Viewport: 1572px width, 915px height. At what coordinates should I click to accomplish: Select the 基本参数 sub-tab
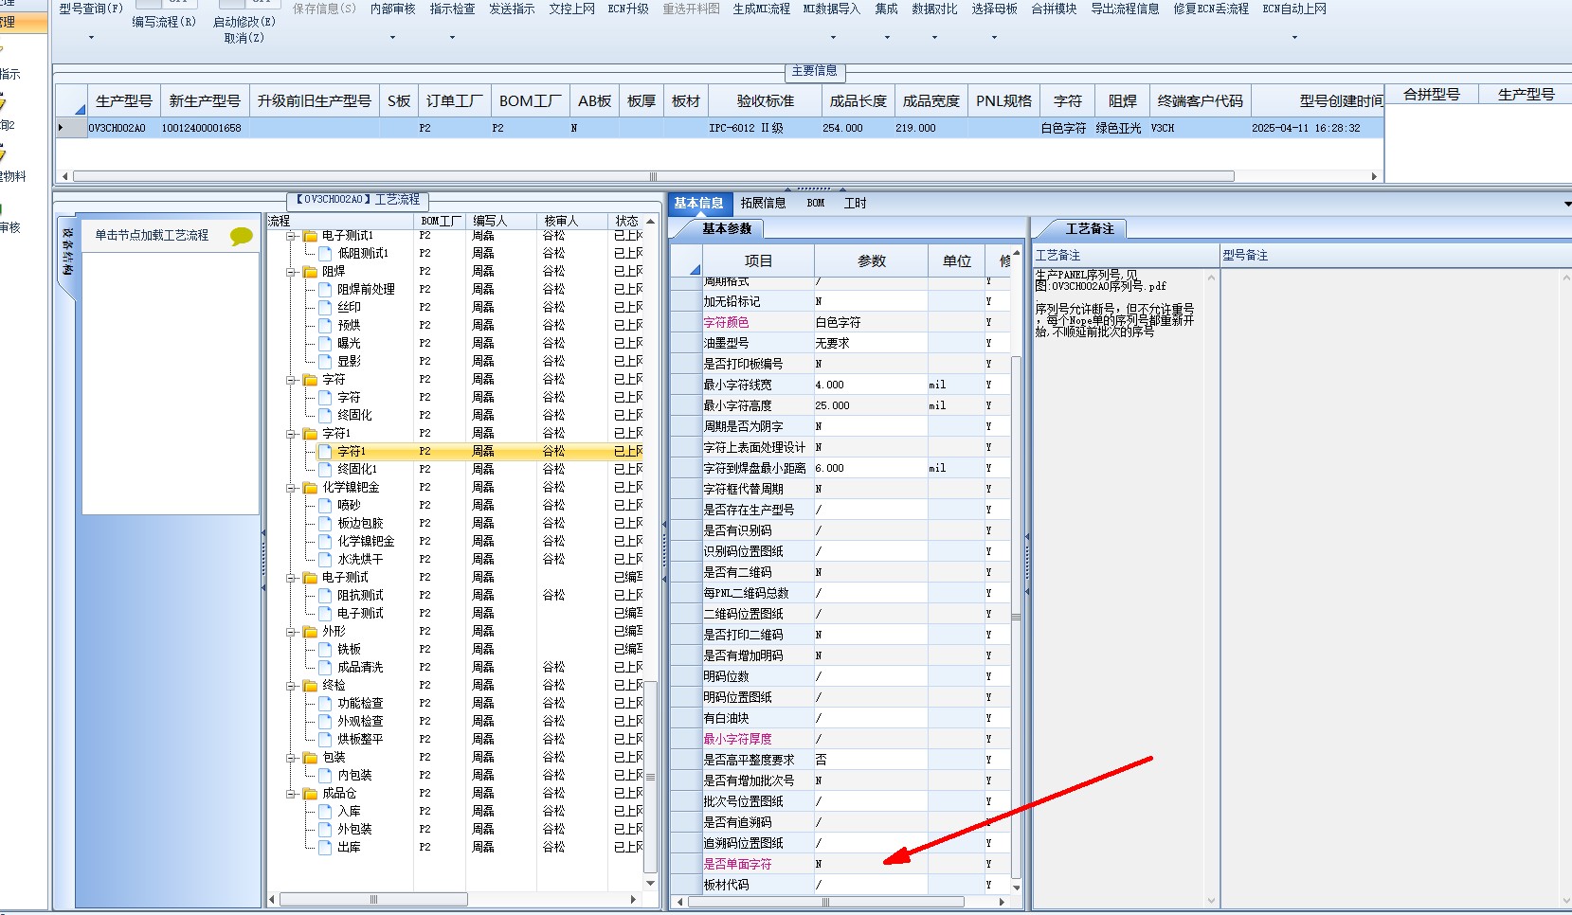pyautogui.click(x=727, y=228)
